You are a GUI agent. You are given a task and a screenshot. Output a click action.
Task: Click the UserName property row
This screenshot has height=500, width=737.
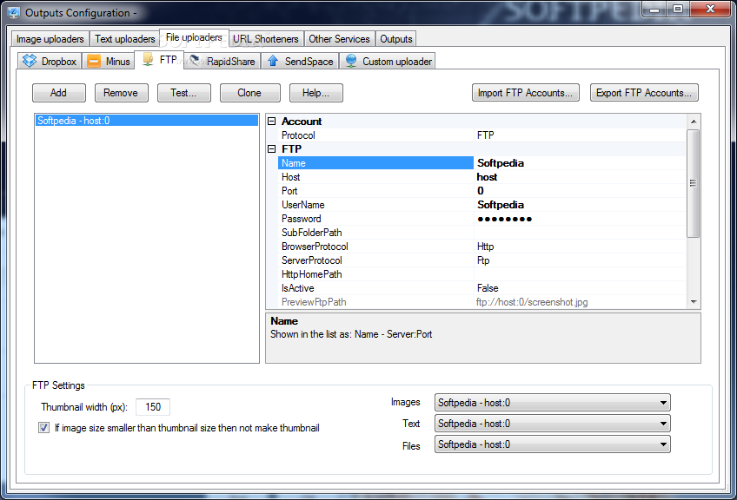tap(482, 205)
